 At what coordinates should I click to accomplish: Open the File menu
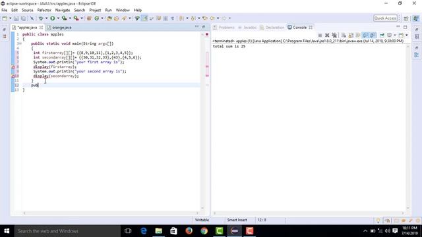click(x=5, y=11)
